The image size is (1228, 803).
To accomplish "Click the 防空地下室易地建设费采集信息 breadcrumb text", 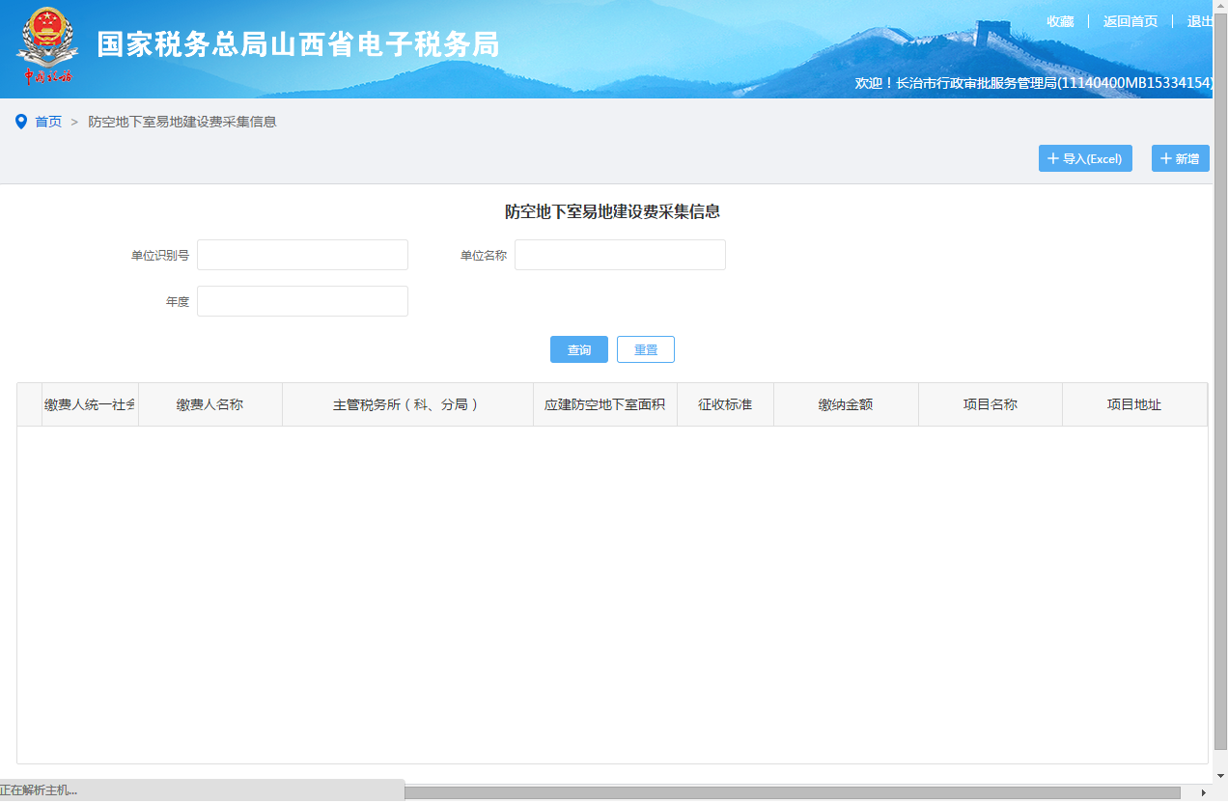I will click(182, 122).
